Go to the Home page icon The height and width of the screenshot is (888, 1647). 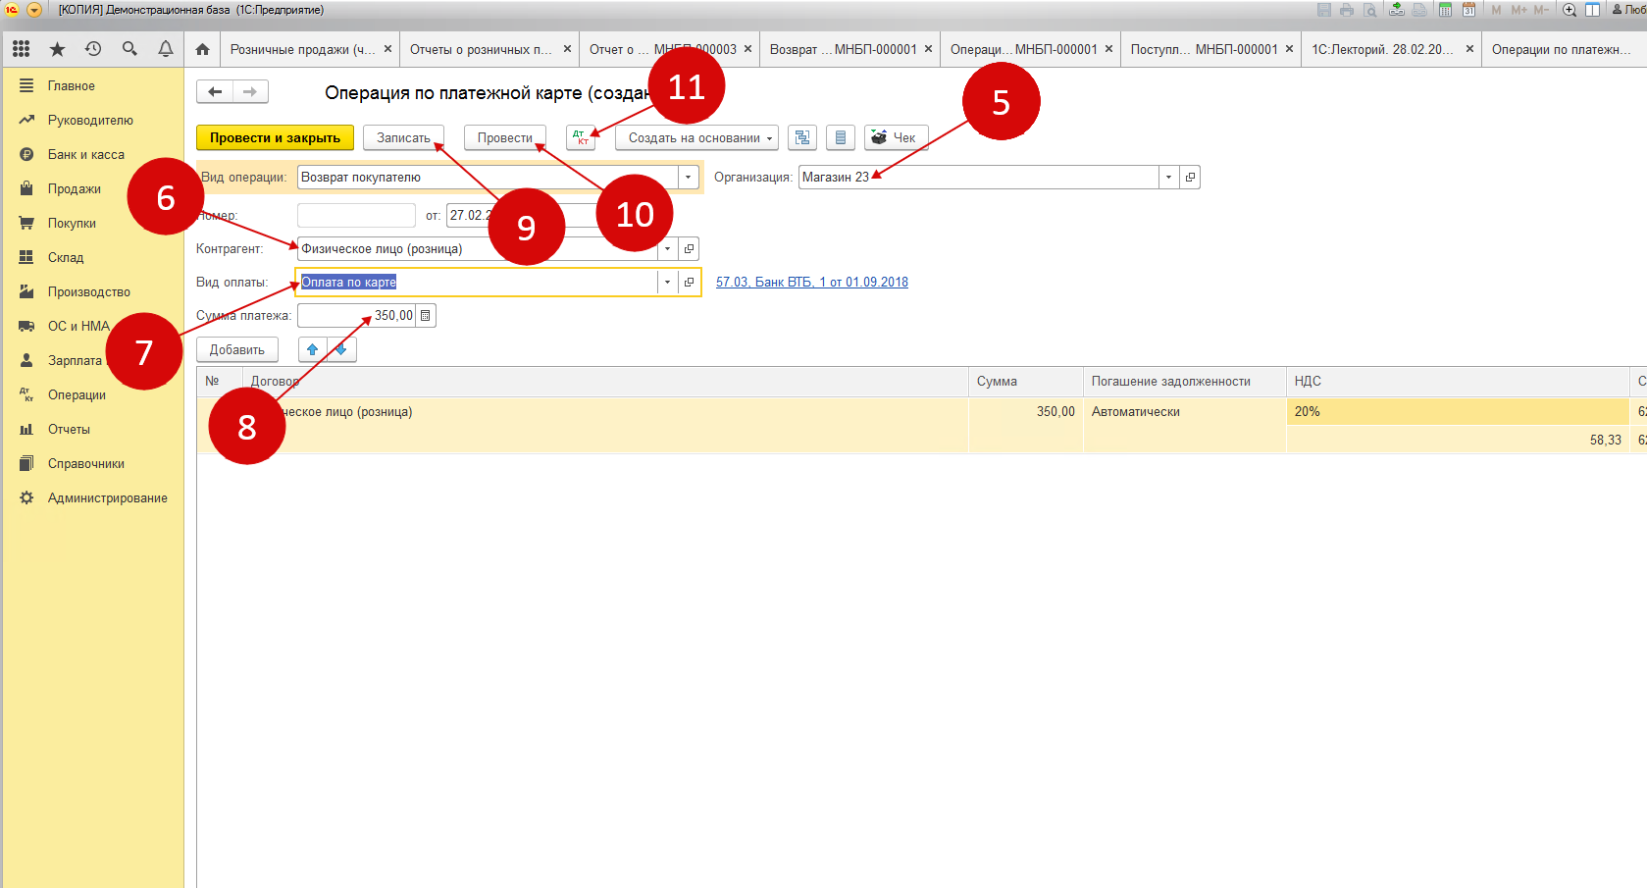[202, 49]
